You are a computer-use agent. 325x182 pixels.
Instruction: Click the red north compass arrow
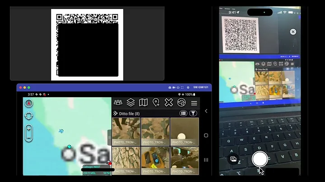pyautogui.click(x=29, y=103)
